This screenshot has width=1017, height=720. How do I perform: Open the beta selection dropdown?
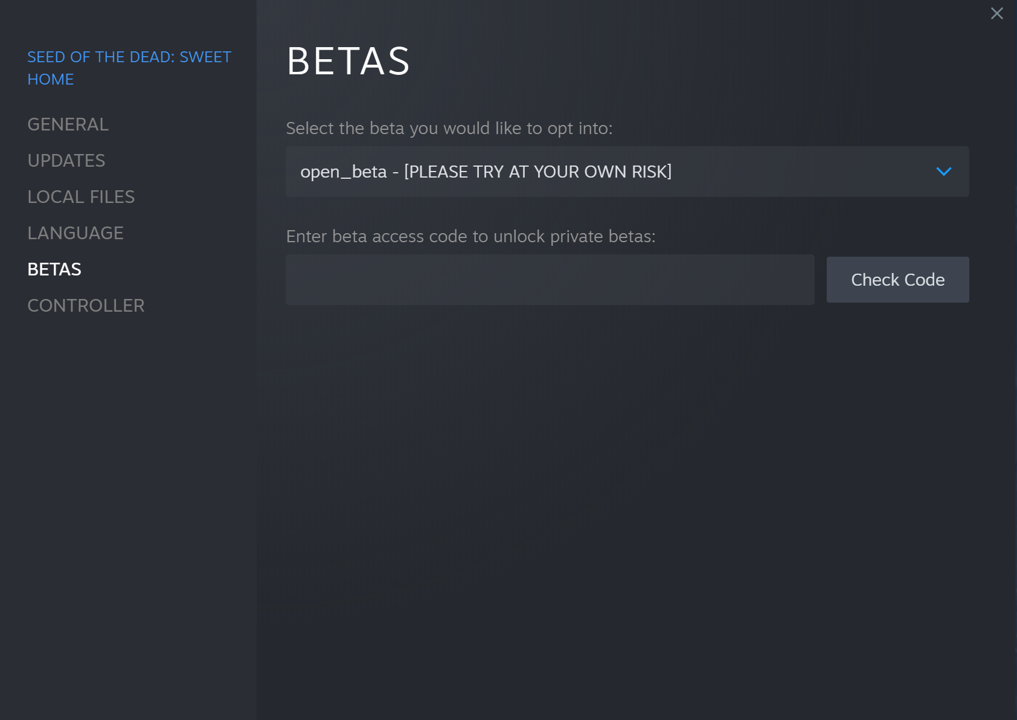point(627,172)
